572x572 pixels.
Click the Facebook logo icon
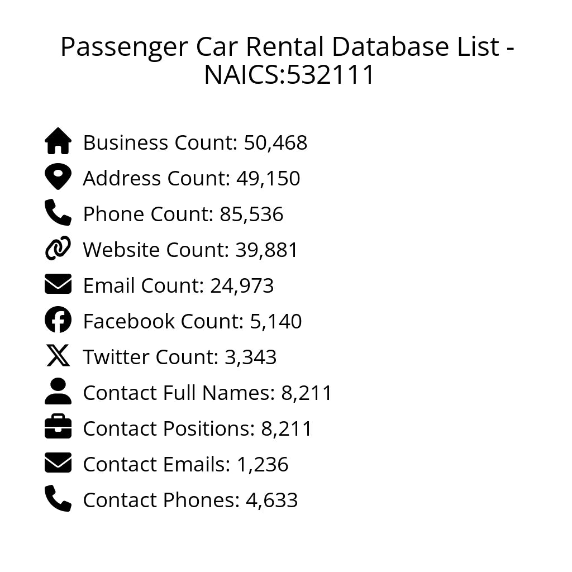[58, 320]
